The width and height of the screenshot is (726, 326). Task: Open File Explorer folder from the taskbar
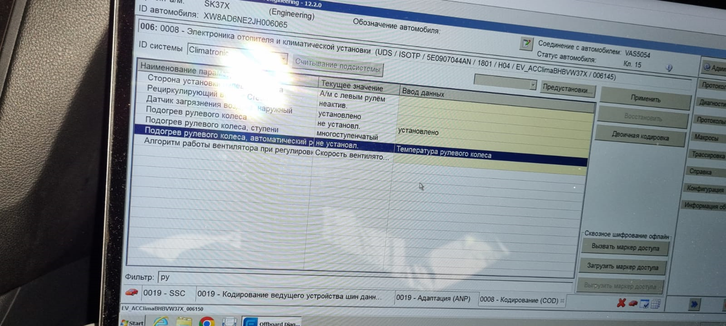tap(184, 322)
